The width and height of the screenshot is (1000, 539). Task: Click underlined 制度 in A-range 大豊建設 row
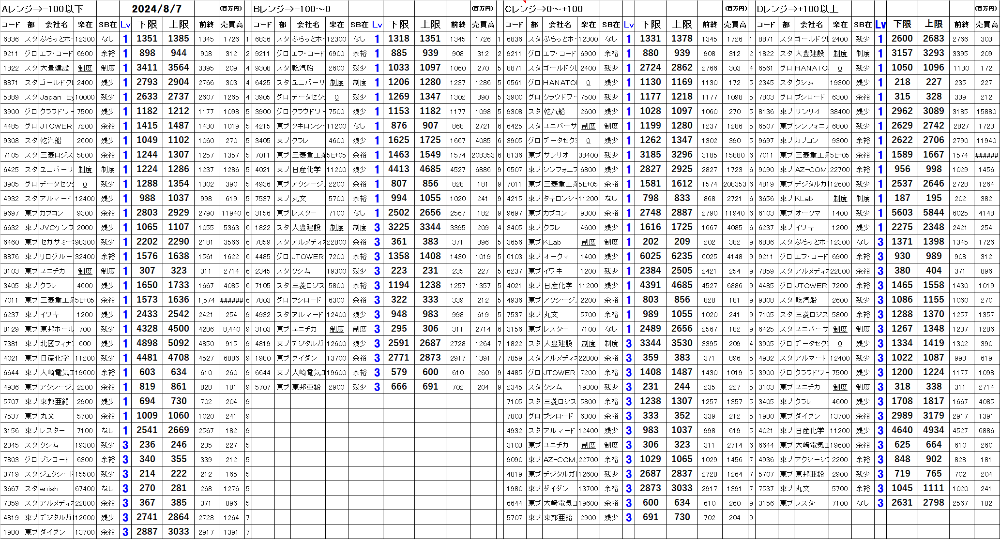85,68
